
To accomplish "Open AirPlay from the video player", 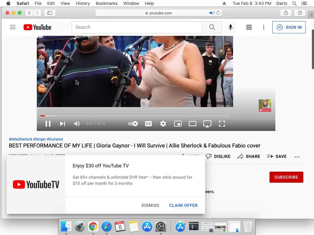I will (x=207, y=124).
